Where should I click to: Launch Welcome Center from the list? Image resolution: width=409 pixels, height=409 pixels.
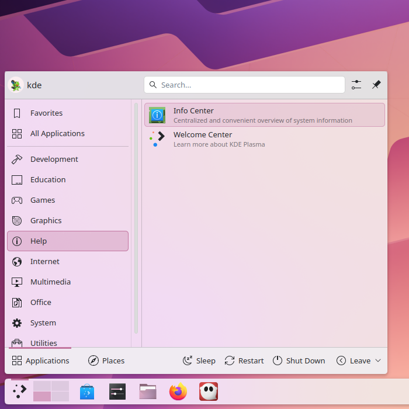[265, 139]
